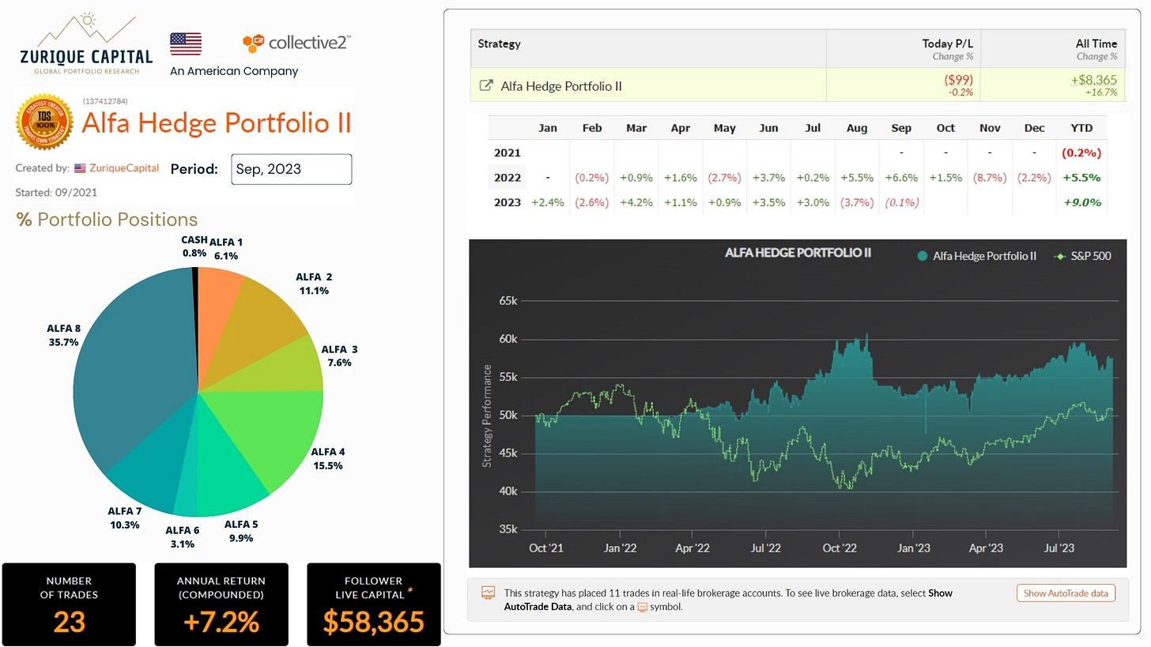Screen dimensions: 1151x647
Task: Click the small flag icon next to ZuriqueCapital
Action: click(x=80, y=168)
